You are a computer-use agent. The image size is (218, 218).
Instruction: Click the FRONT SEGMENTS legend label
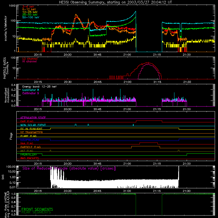coord(37,209)
